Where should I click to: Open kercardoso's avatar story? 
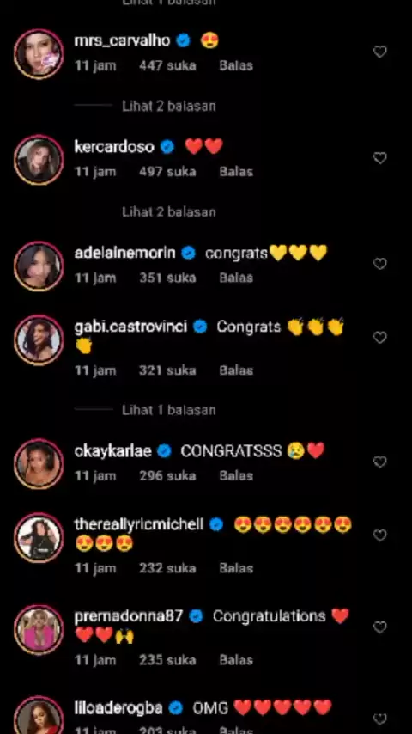coord(39,160)
